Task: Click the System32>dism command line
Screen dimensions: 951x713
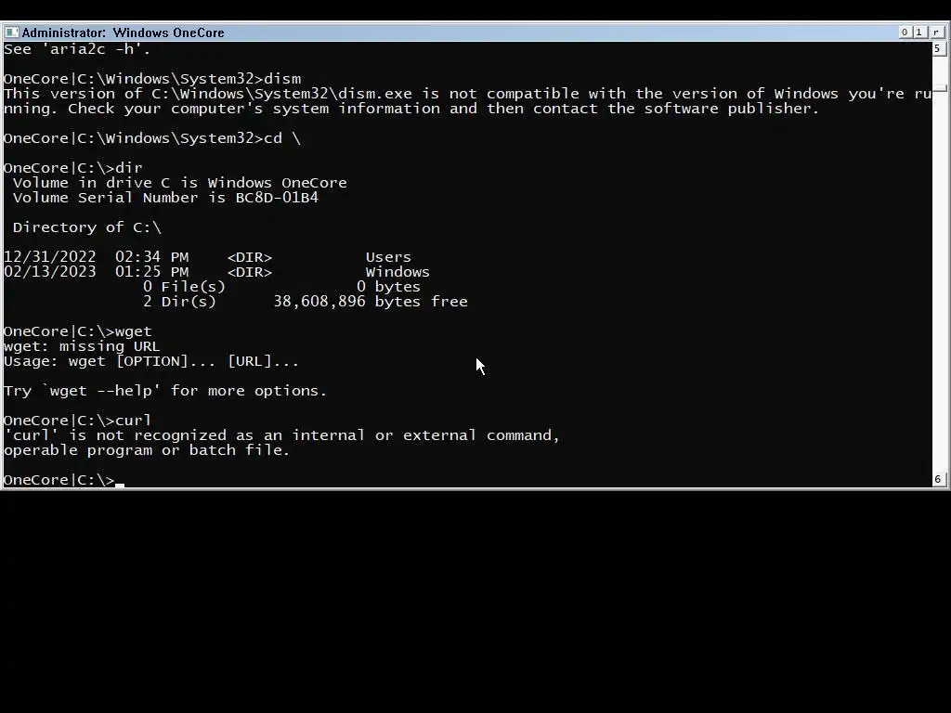Action: (152, 79)
